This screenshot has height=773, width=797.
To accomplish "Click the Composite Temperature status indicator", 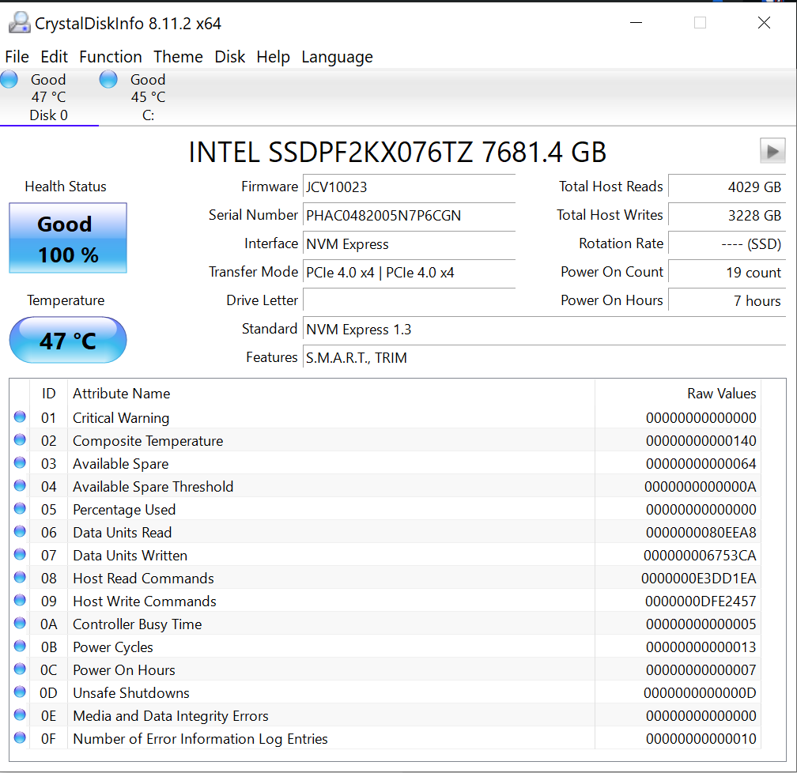I will point(20,440).
